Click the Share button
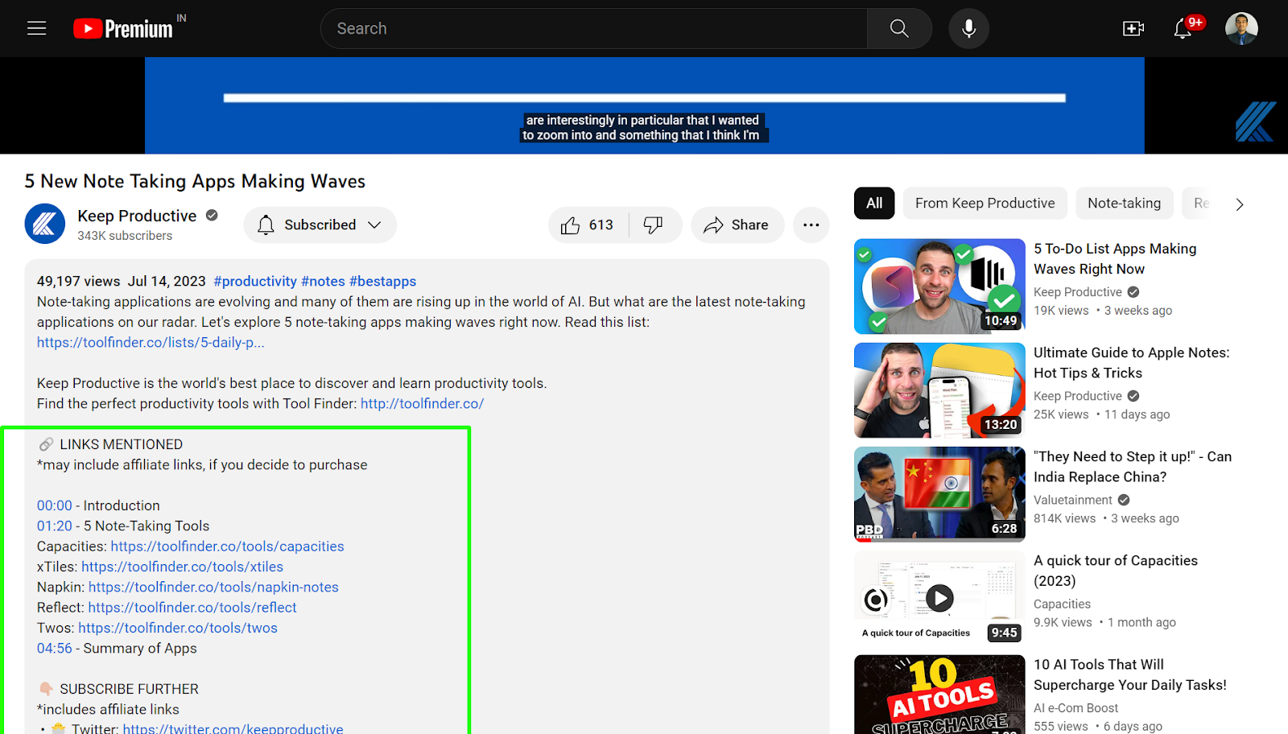1288x734 pixels. pos(737,225)
